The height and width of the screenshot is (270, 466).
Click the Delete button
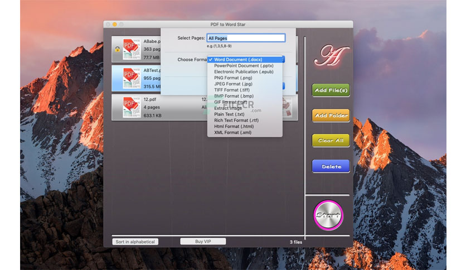[x=331, y=167]
